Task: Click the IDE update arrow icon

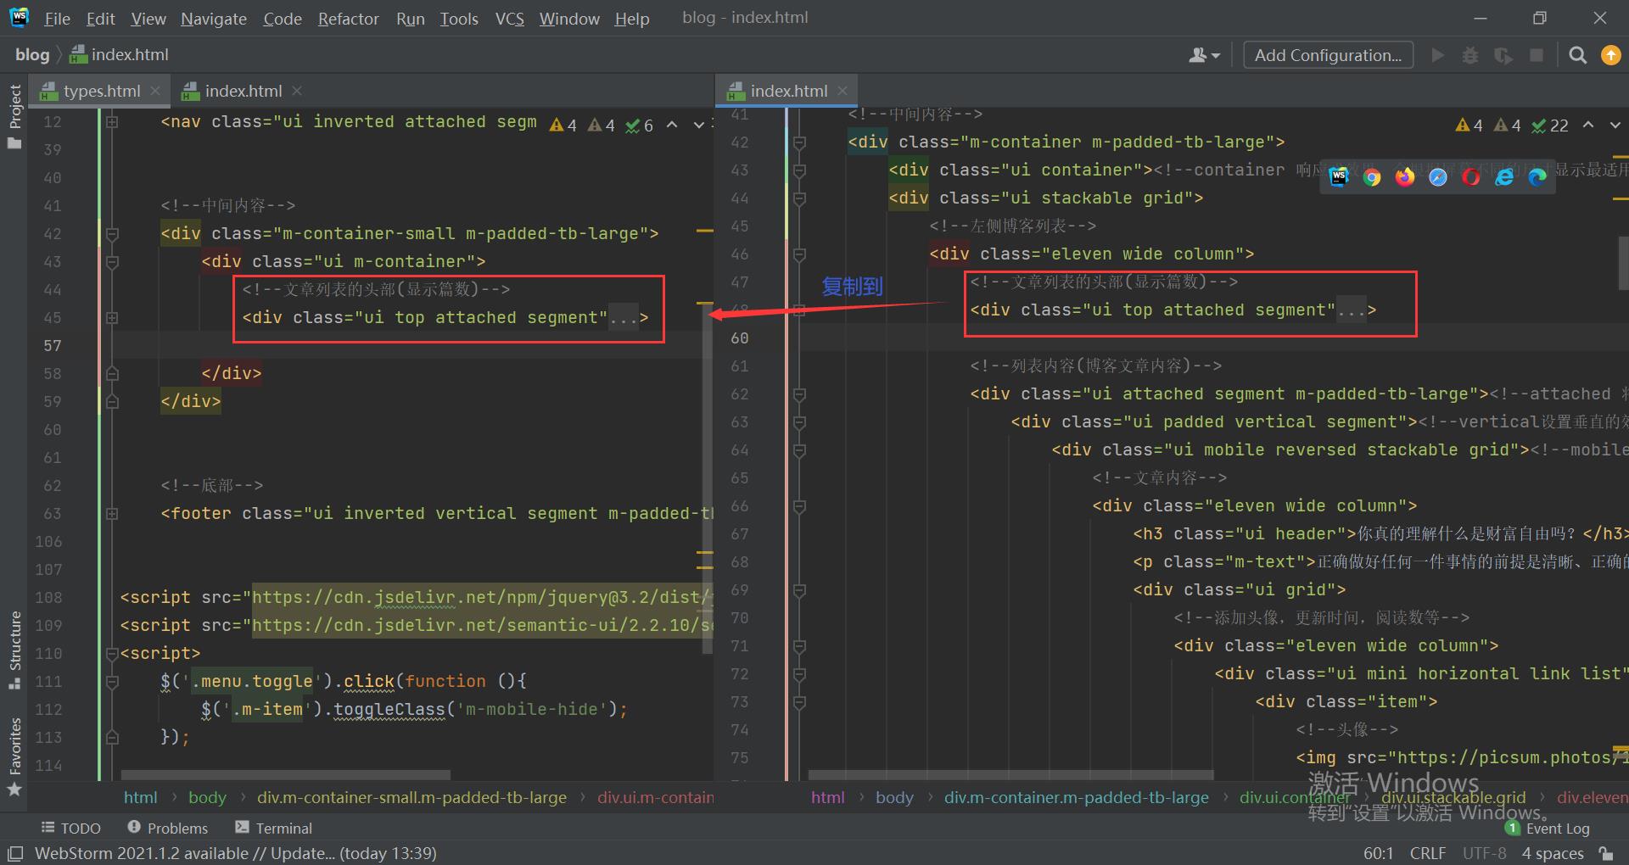Action: click(x=1610, y=55)
